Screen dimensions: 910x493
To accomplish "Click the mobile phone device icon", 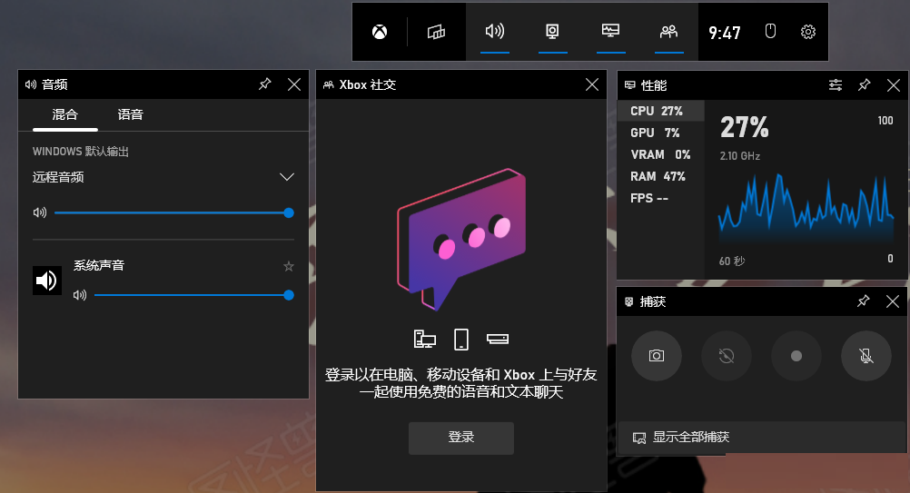I will [x=461, y=340].
